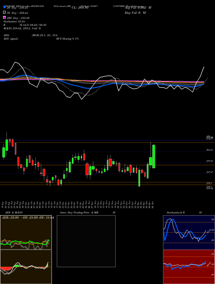Click the MACD: 258.62, 258.2, 5.42 line

(x=22, y=28)
